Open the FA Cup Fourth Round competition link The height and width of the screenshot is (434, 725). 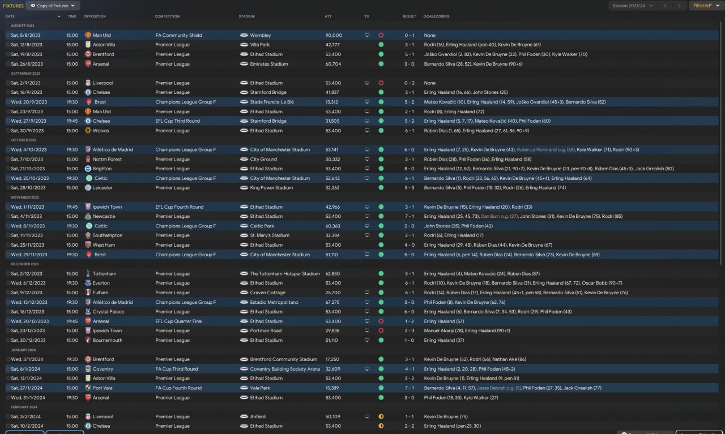(x=178, y=388)
